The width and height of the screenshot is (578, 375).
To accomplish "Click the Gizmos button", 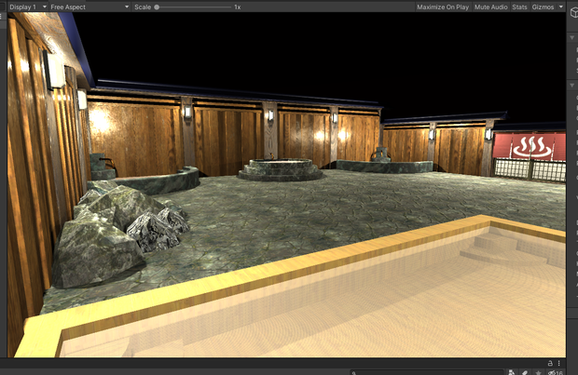I will 543,7.
